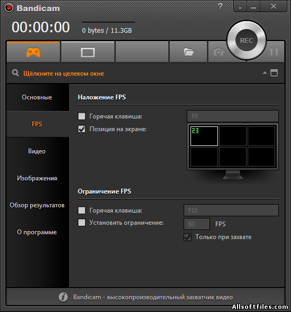Image resolution: width=291 pixels, height=312 pixels.
Task: Click the info icon in status bar
Action: 63,297
